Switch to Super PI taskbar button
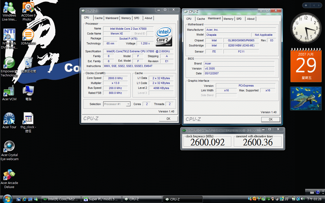325x203 pixels. coord(102,199)
